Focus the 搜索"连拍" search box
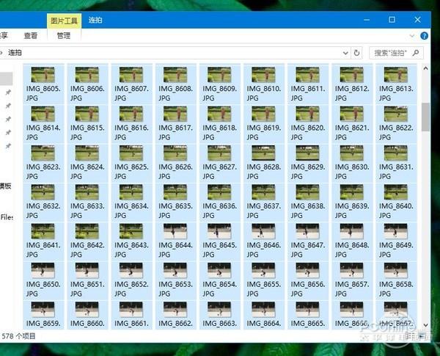This screenshot has width=440, height=356. (396, 53)
